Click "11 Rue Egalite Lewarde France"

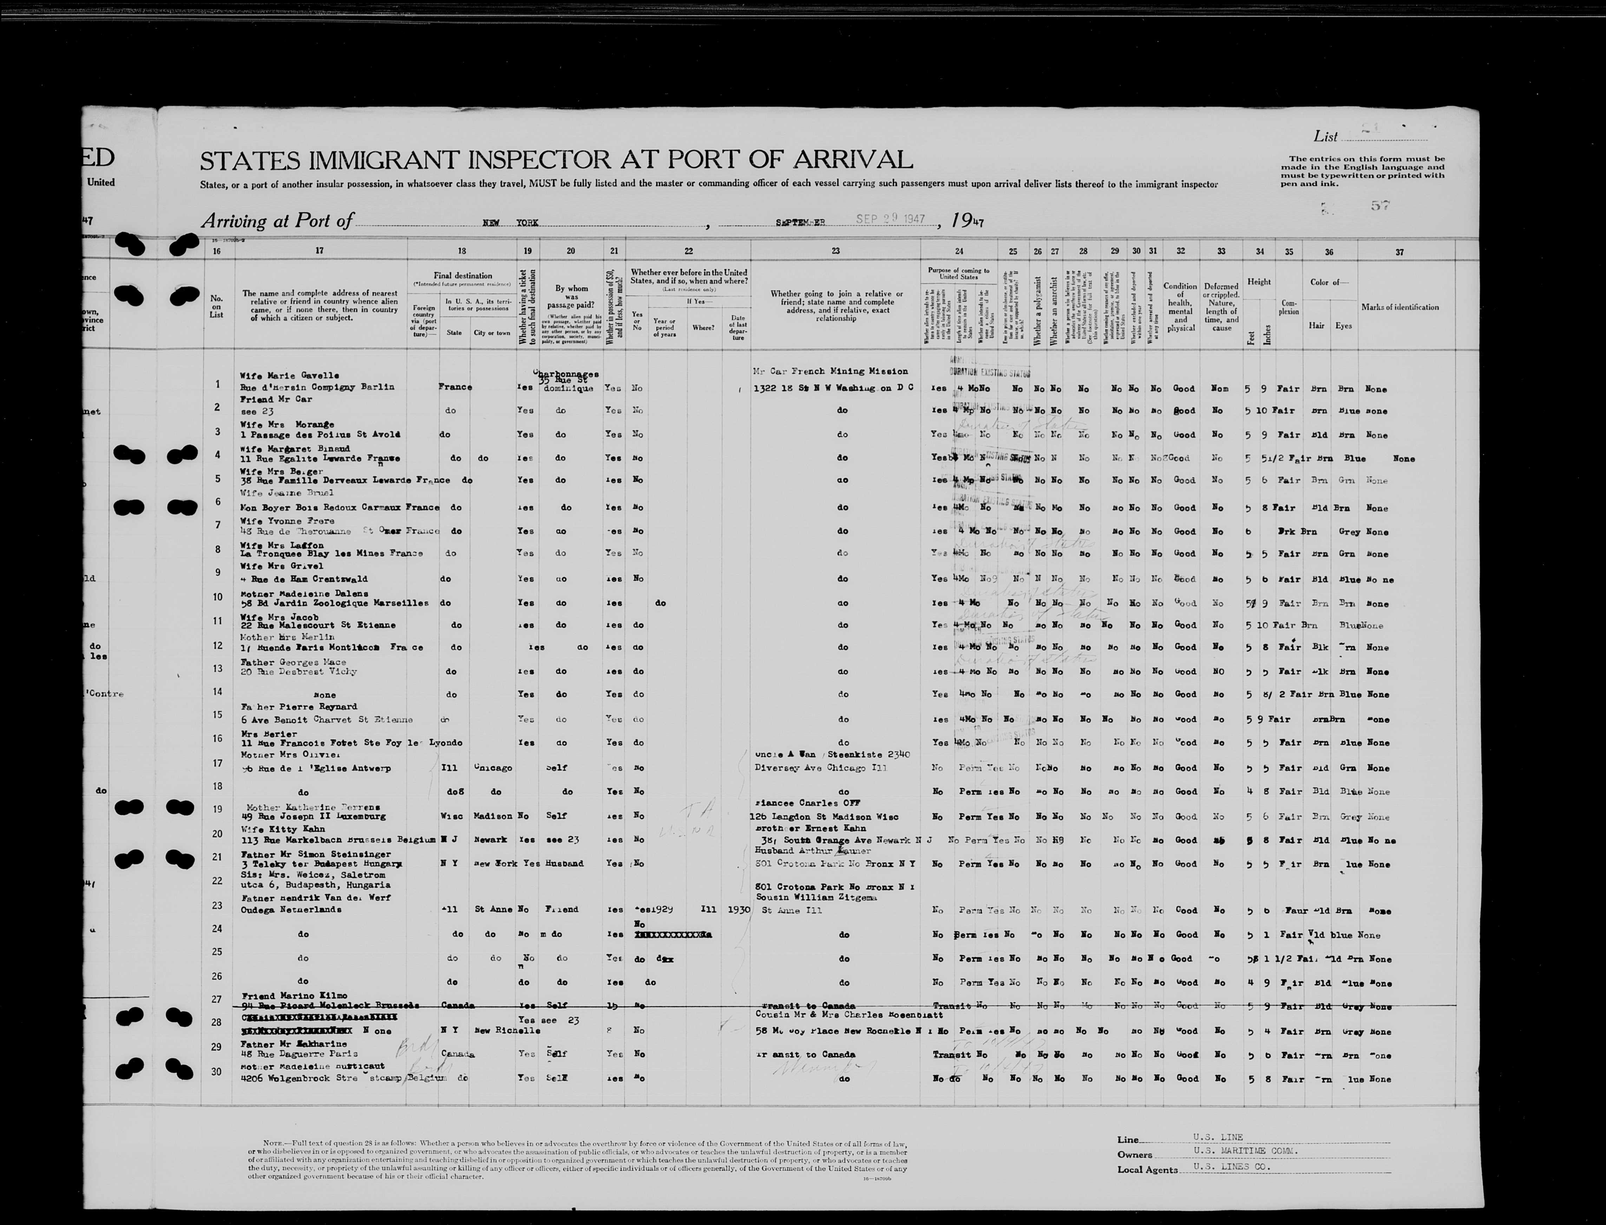(320, 459)
